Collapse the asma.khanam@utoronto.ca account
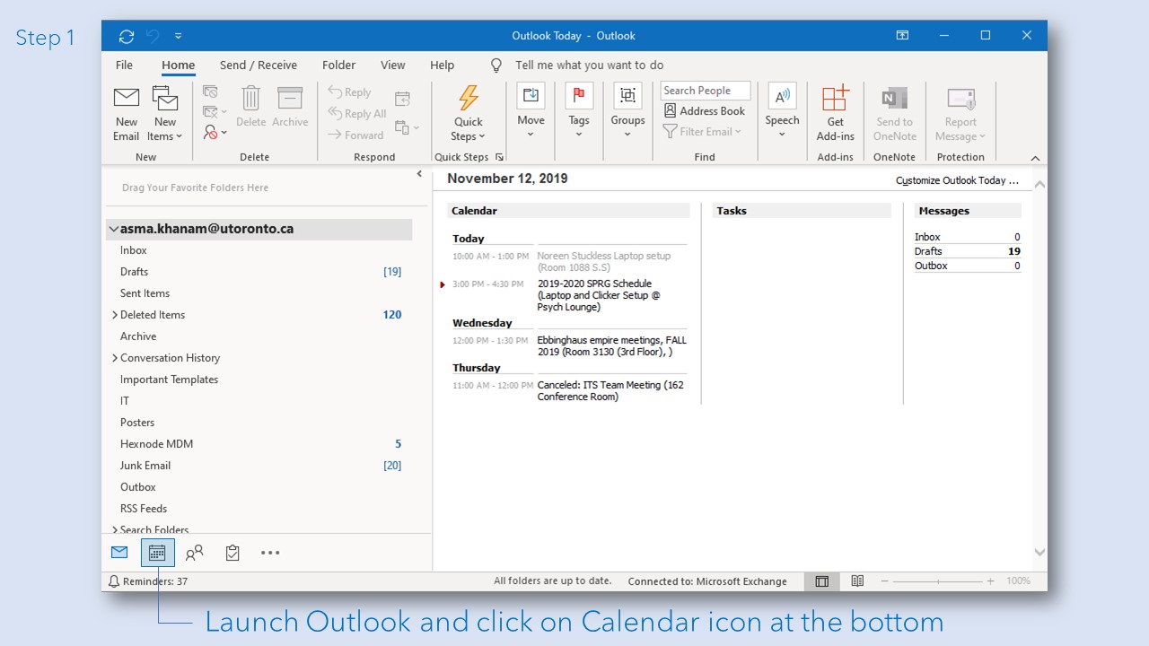Viewport: 1149px width, 646px height. coord(113,230)
